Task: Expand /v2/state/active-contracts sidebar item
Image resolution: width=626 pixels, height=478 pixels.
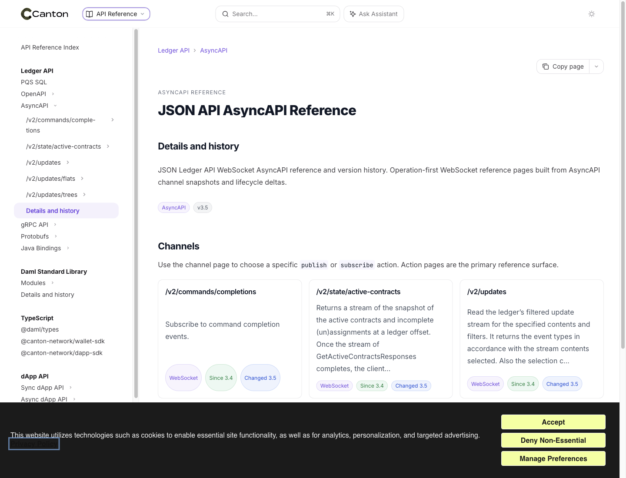Action: point(67,146)
